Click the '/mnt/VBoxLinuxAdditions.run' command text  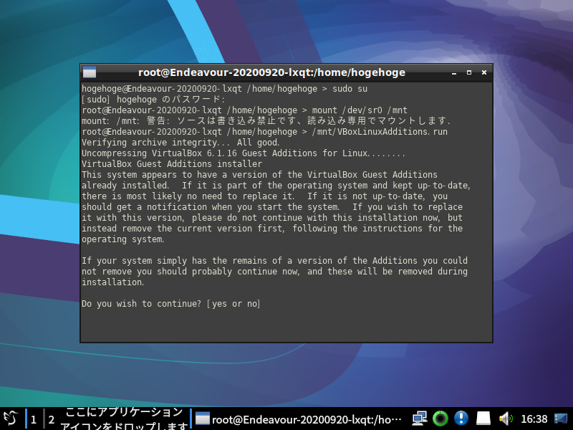coord(380,132)
